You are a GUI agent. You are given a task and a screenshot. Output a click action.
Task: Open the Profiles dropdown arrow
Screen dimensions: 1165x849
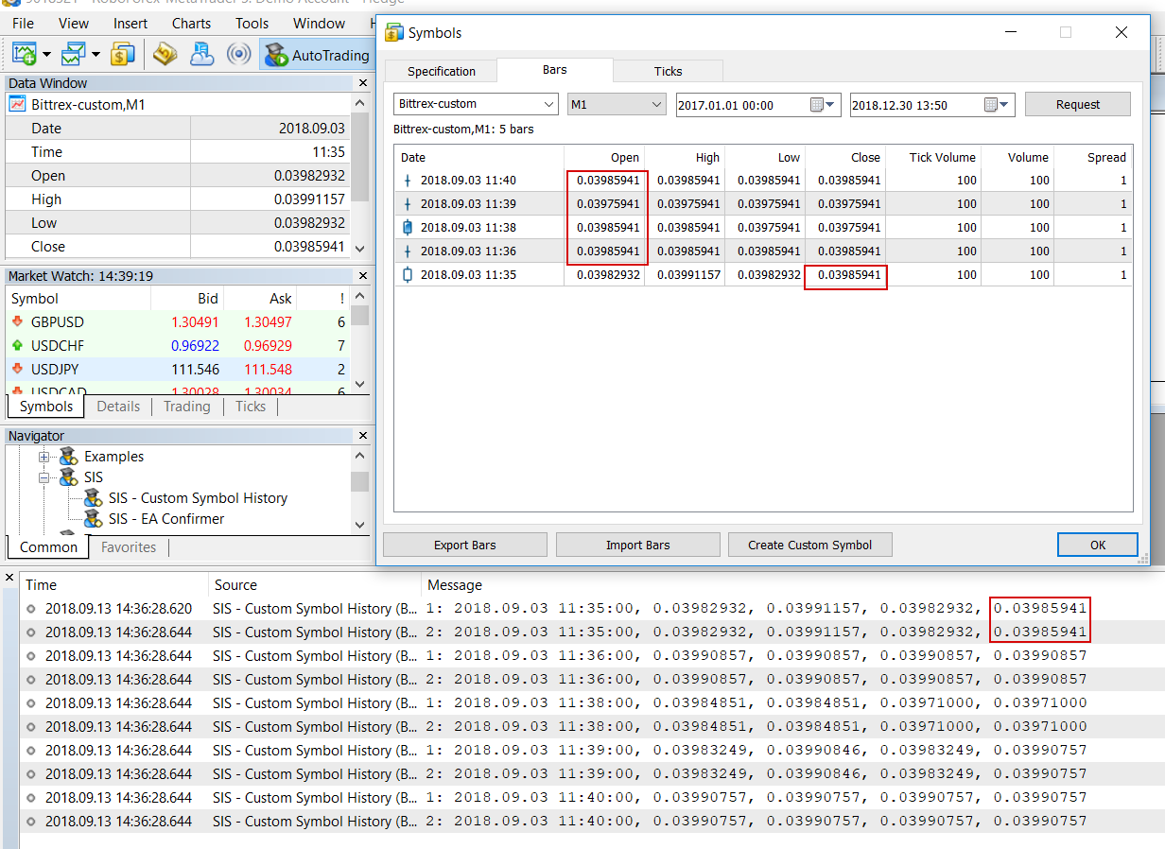pyautogui.click(x=96, y=55)
